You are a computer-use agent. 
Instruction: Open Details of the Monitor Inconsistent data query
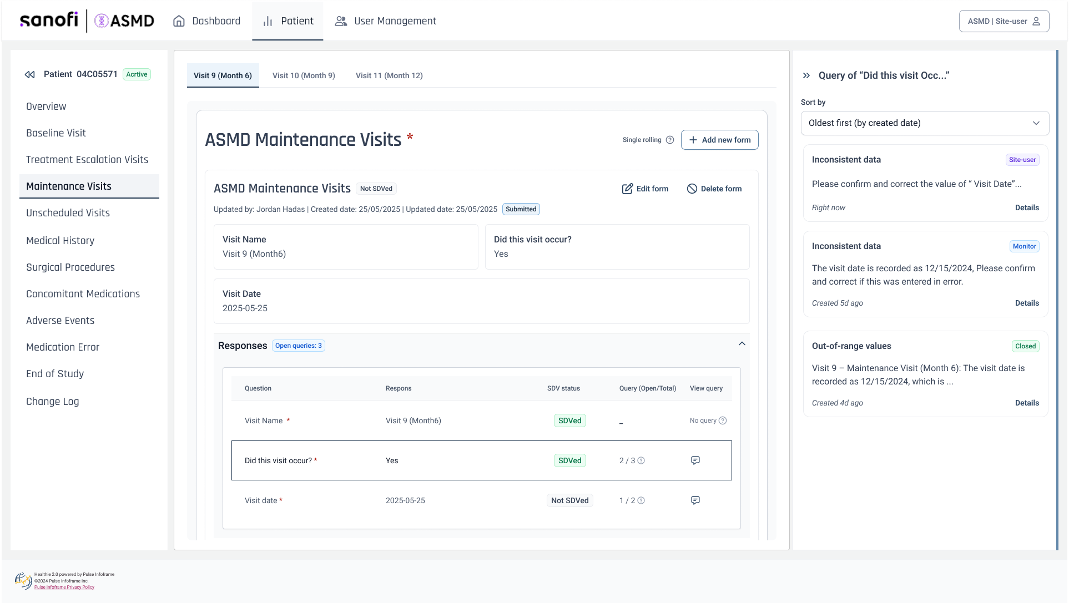point(1027,303)
